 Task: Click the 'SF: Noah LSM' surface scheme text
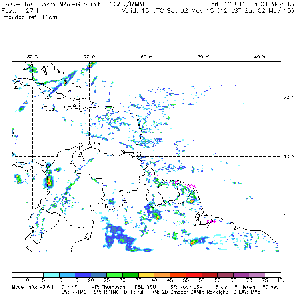186,287
